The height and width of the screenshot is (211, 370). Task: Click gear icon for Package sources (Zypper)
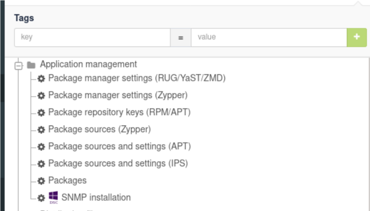click(41, 130)
